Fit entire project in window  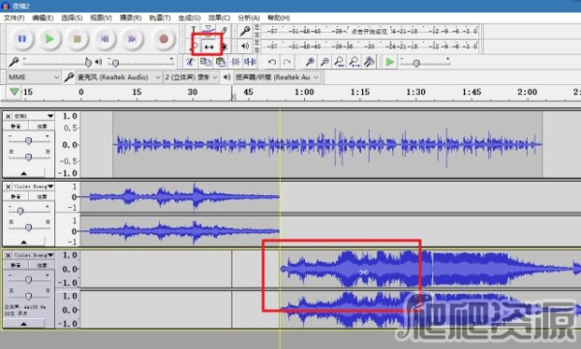click(x=354, y=62)
